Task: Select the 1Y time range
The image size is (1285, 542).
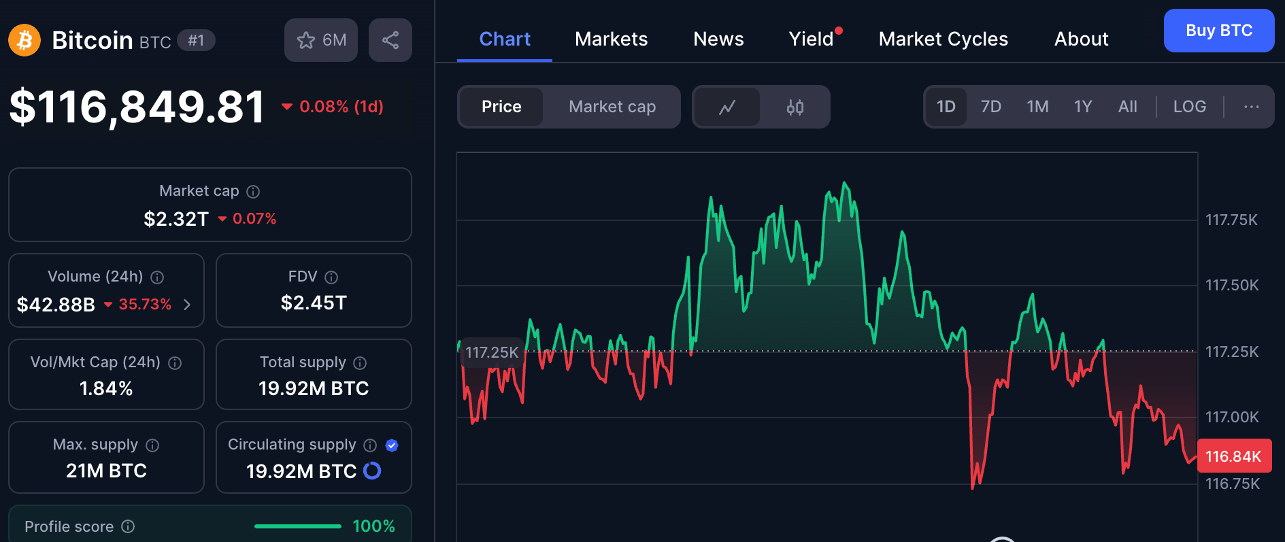Action: (1082, 107)
